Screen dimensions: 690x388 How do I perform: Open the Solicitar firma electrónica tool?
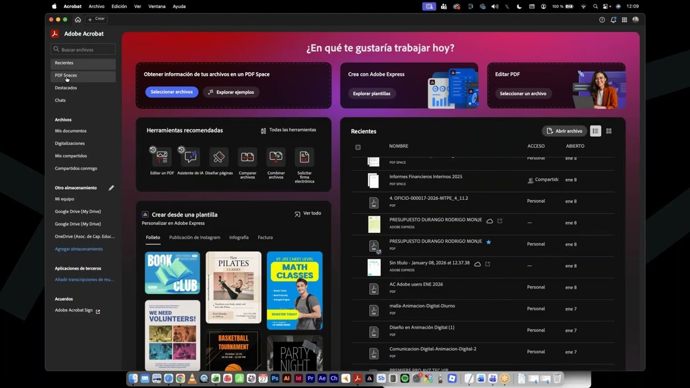(x=305, y=165)
